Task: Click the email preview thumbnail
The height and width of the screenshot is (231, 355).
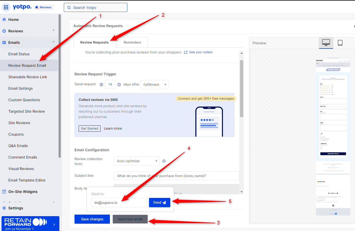Action: [x=333, y=136]
